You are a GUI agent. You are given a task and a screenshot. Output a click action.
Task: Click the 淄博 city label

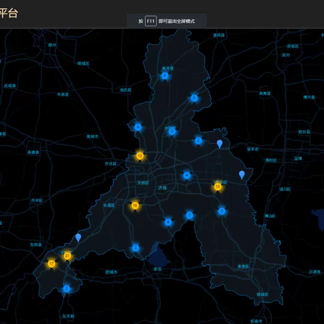298,159
